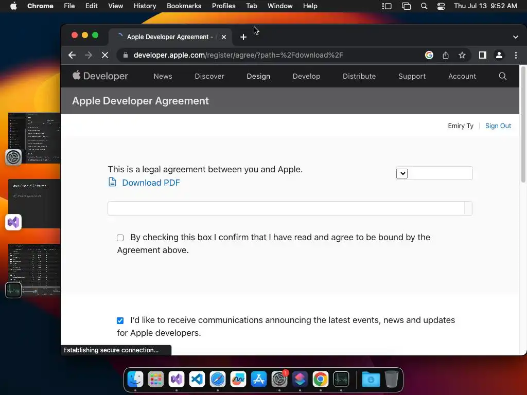
Task: Open the Design section
Action: tap(258, 76)
